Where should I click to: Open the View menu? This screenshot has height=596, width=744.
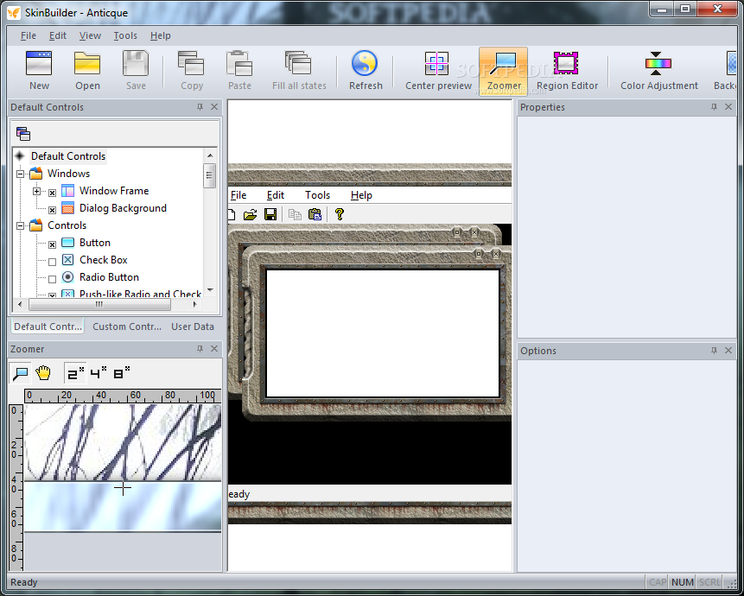[90, 35]
